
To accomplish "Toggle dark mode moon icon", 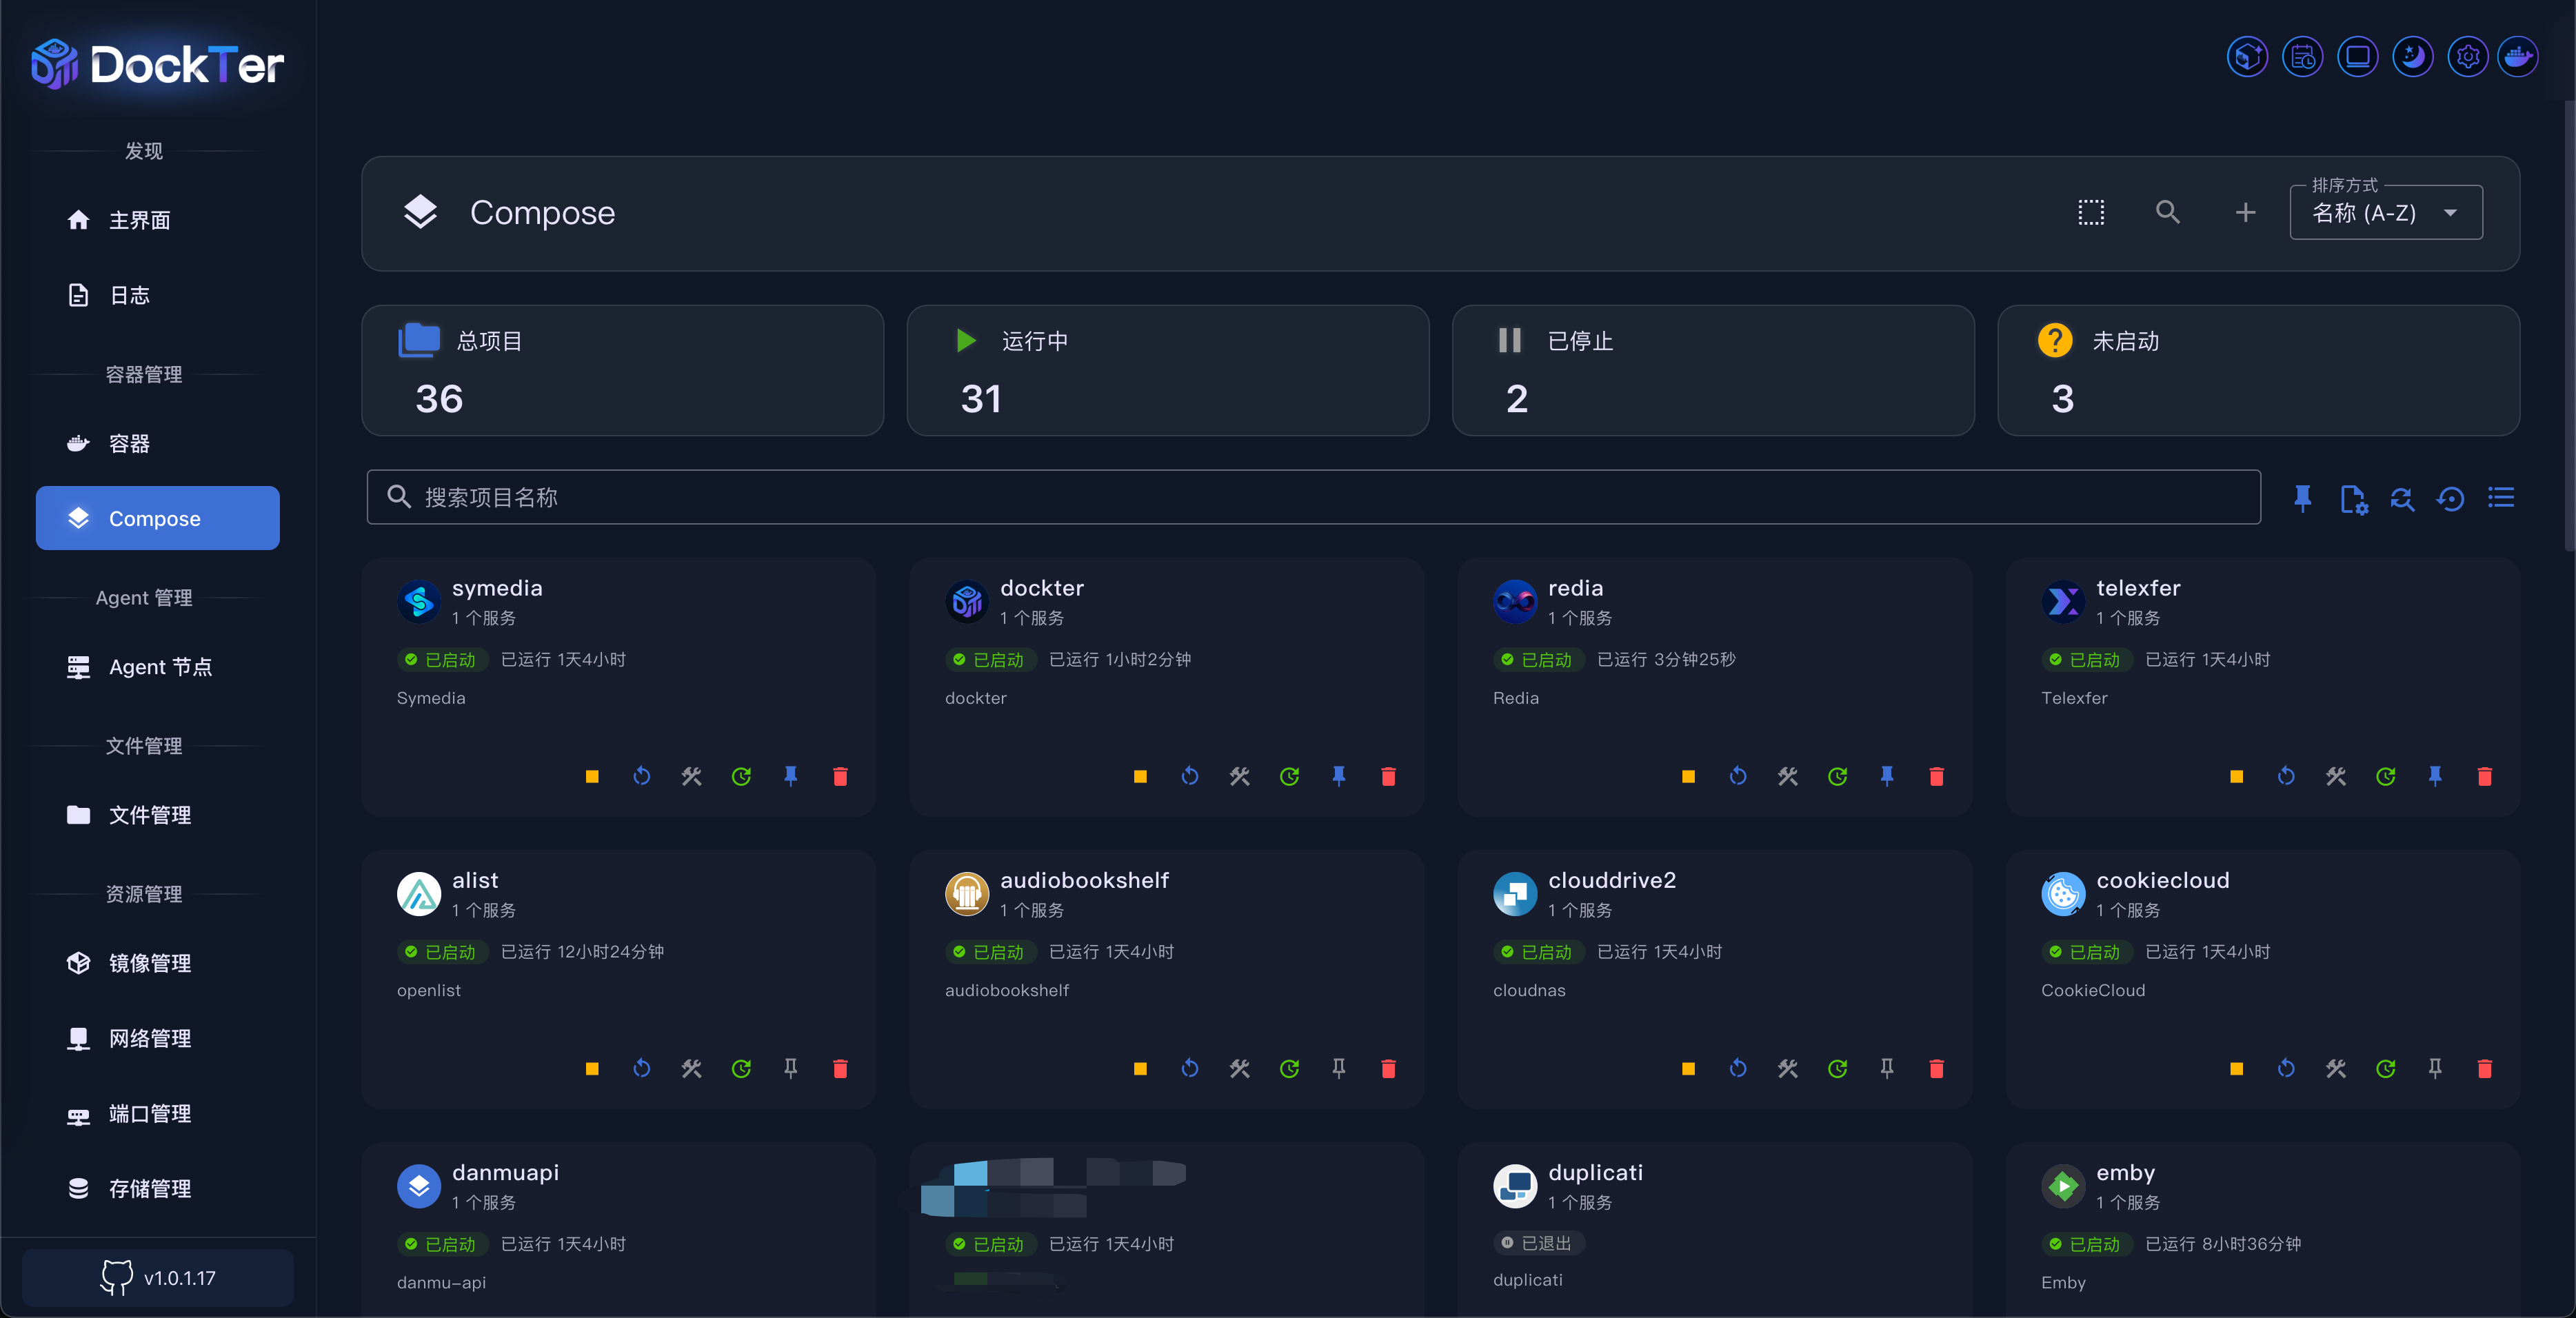I will click(2412, 57).
